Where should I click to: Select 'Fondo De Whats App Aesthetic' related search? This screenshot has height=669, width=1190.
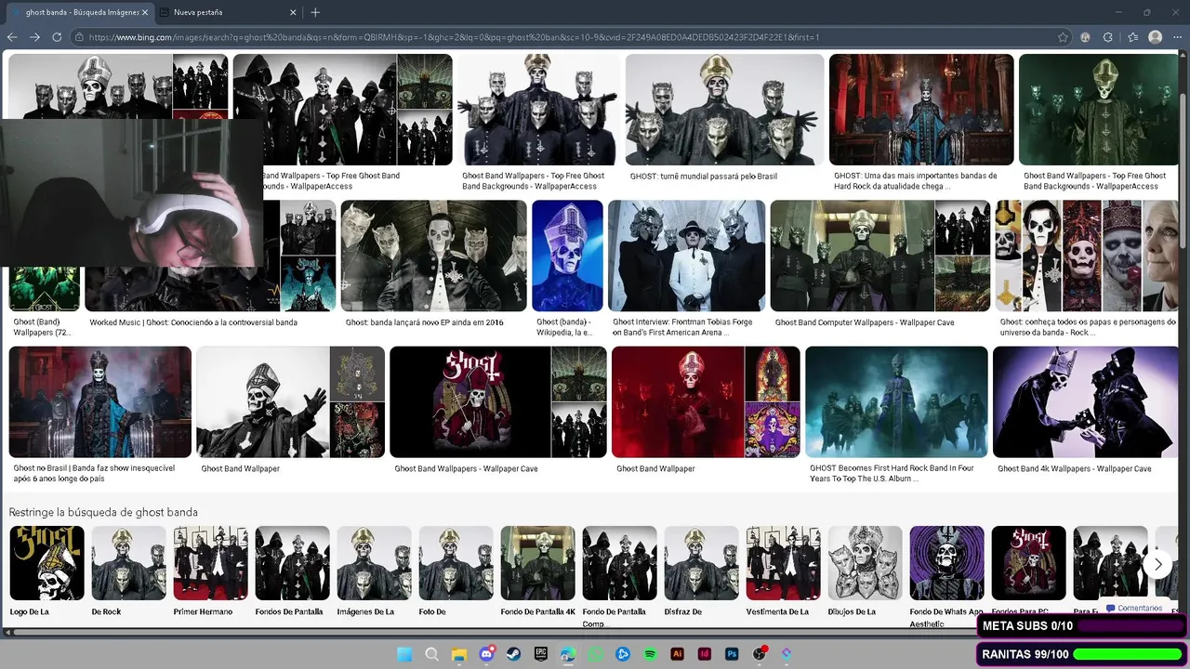946,576
